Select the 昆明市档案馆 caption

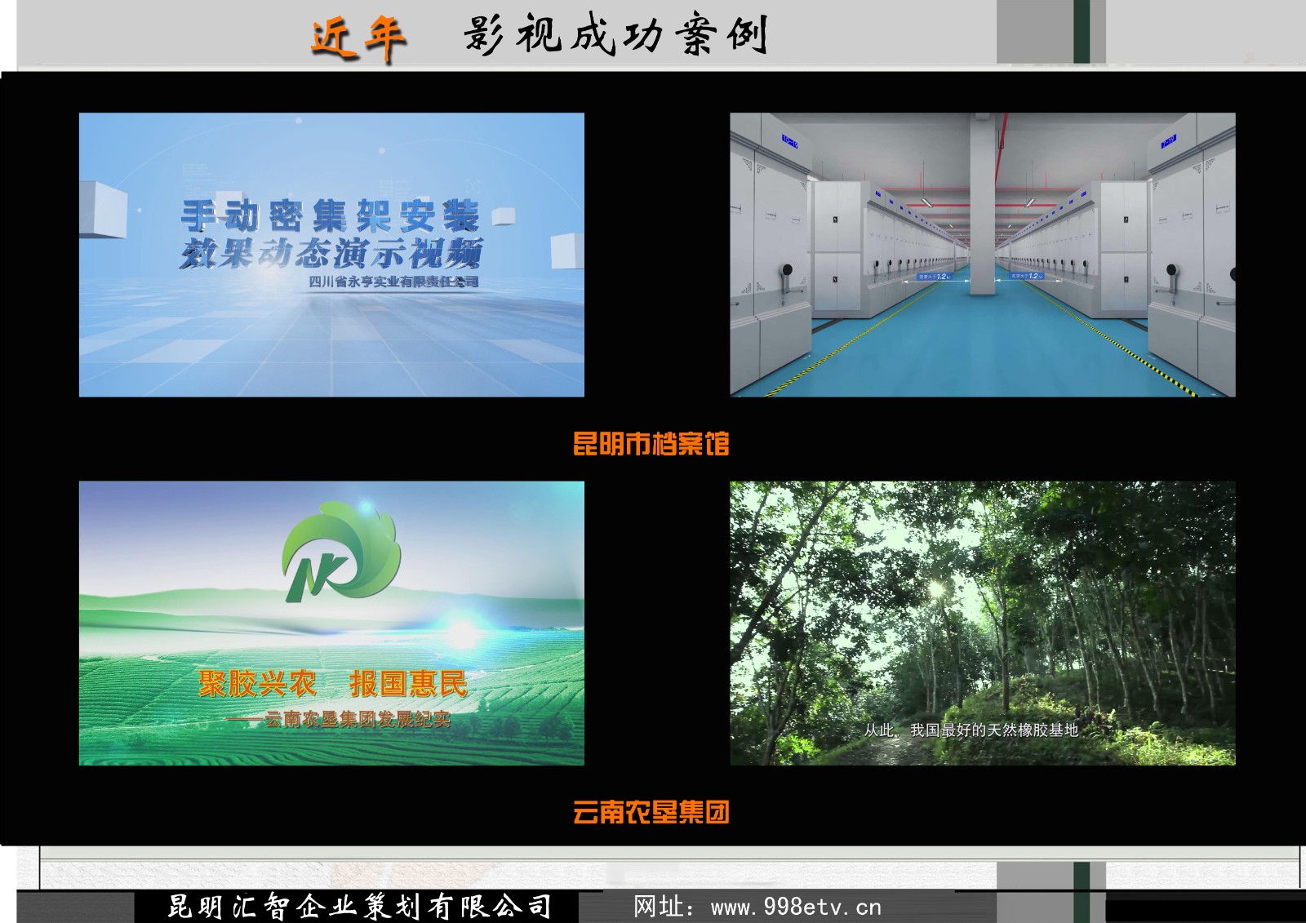651,444
